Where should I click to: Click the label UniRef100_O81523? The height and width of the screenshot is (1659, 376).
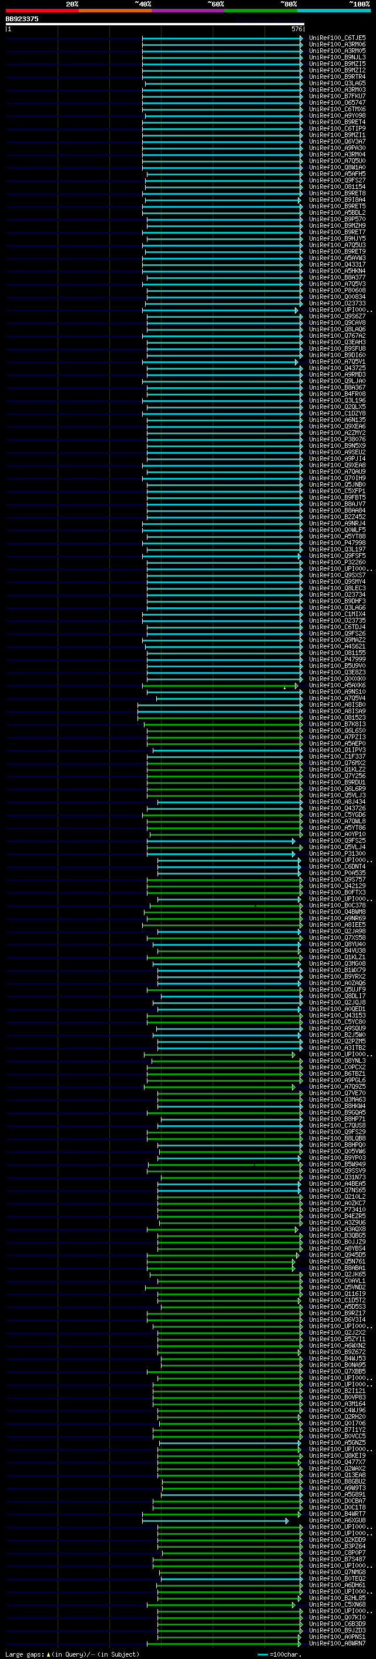337,717
